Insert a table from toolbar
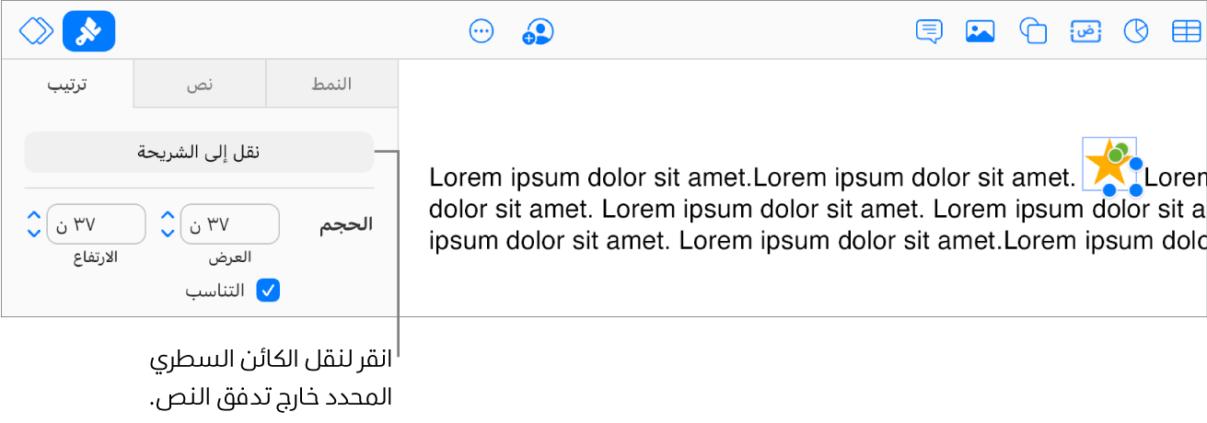This screenshot has width=1207, height=423. 1186,31
